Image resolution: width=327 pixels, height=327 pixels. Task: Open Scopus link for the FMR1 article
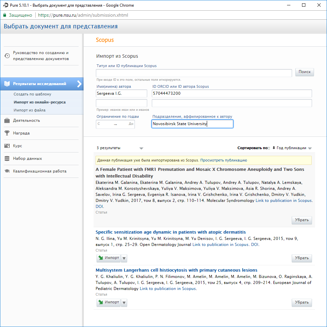point(284,201)
